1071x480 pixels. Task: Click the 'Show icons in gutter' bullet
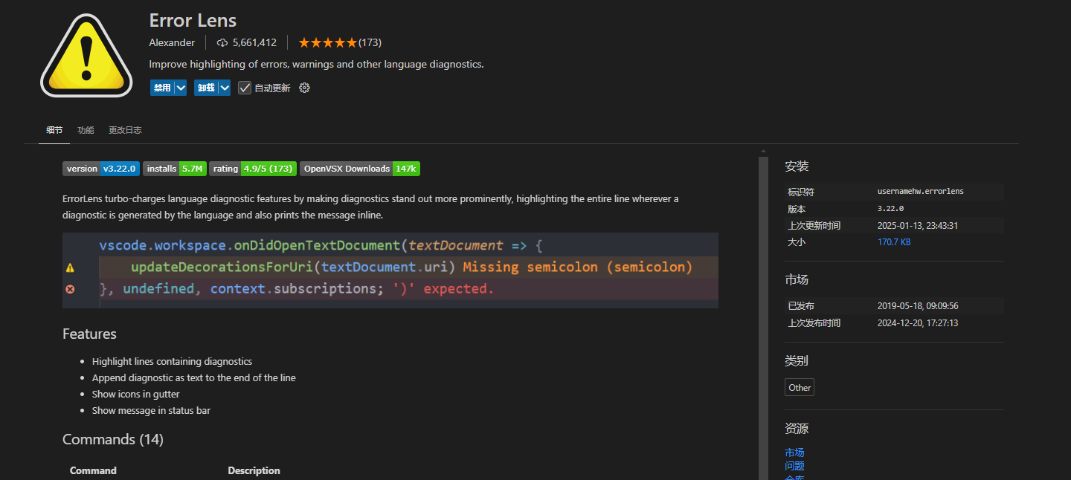click(x=136, y=395)
